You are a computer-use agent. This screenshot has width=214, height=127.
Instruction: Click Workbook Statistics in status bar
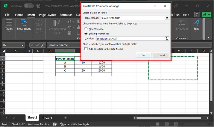tap(38, 124)
